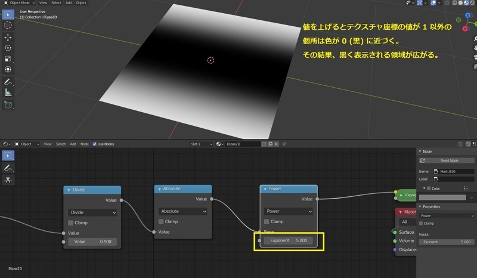477x278 pixels.
Task: Enable Clamp on Power node
Action: point(267,222)
